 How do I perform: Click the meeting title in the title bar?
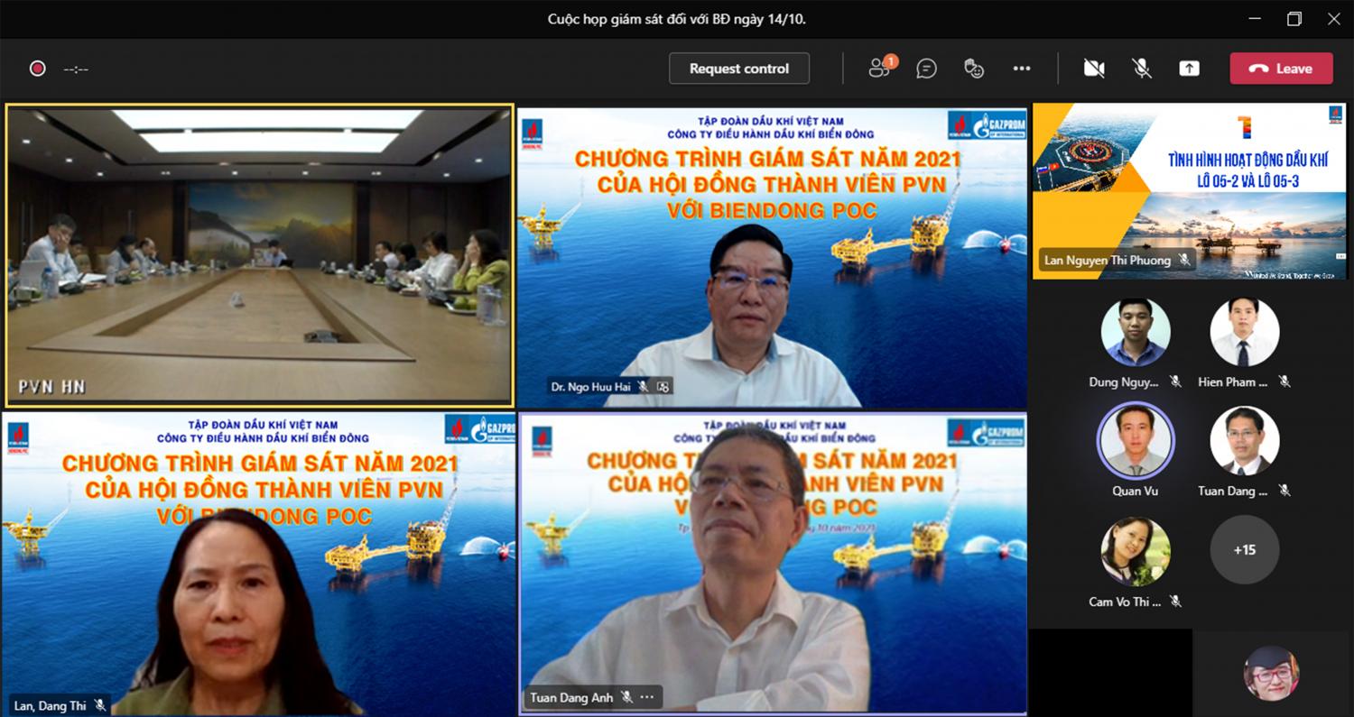point(677,19)
